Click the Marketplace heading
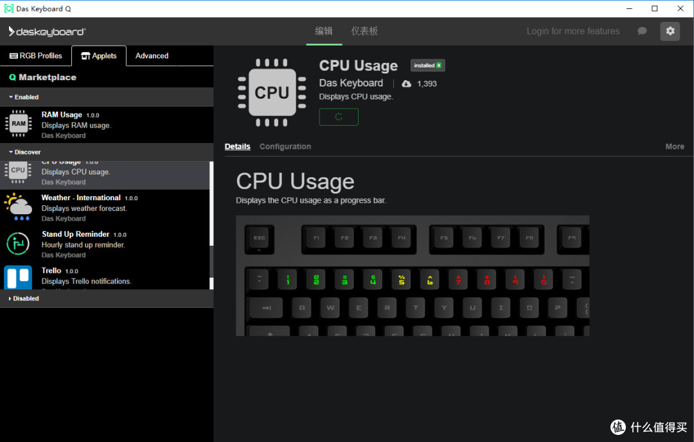The height and width of the screenshot is (442, 694). coord(48,78)
